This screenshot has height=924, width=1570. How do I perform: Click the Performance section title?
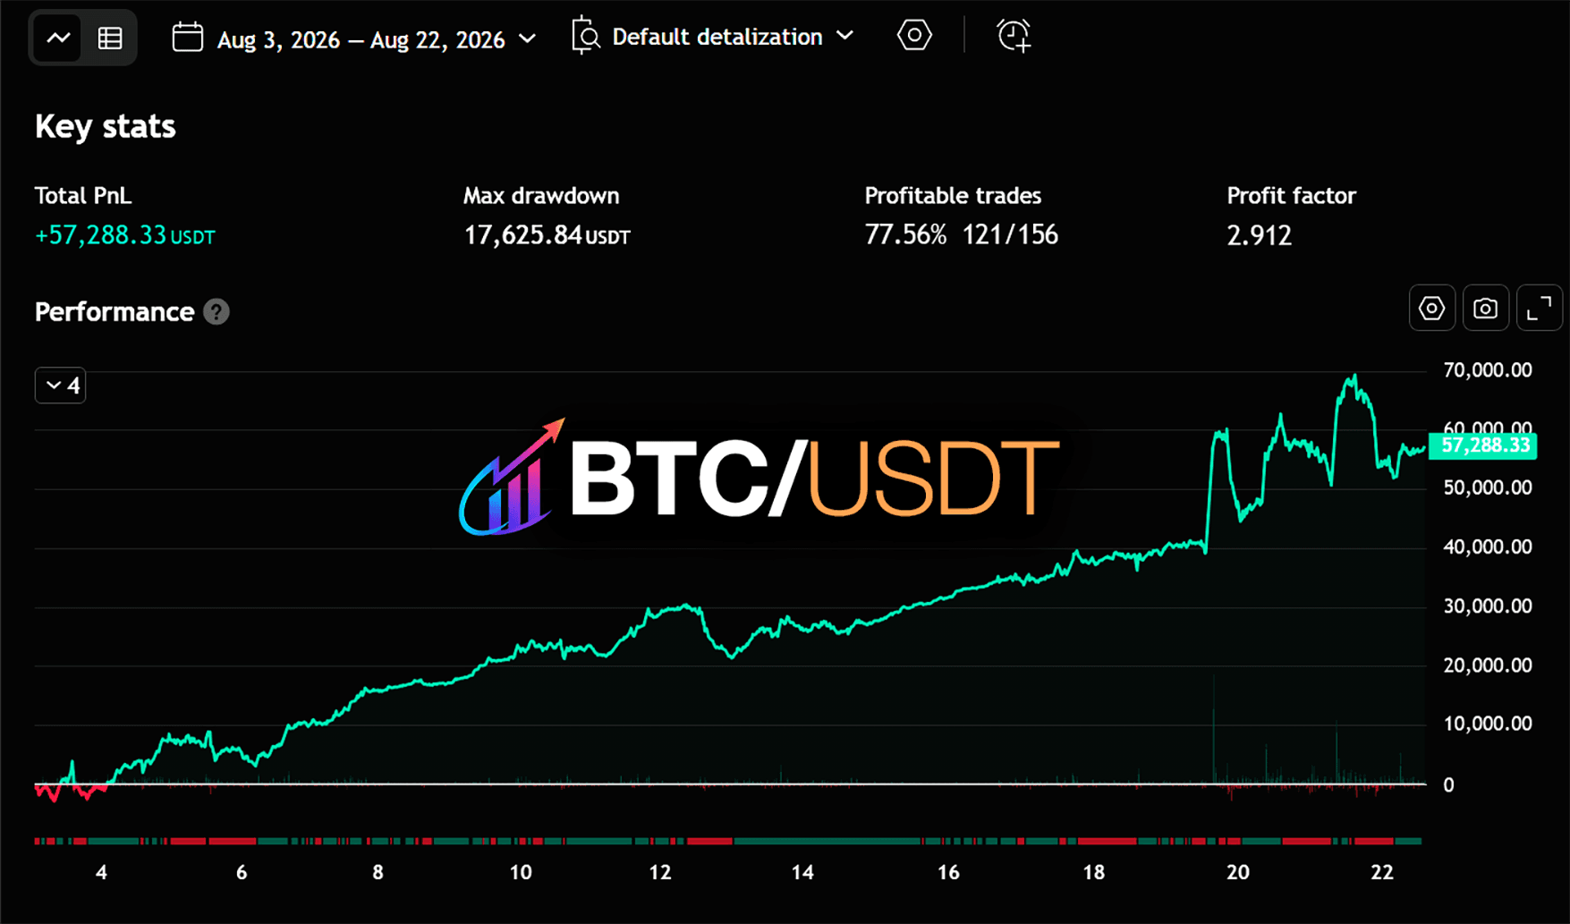[x=115, y=312]
